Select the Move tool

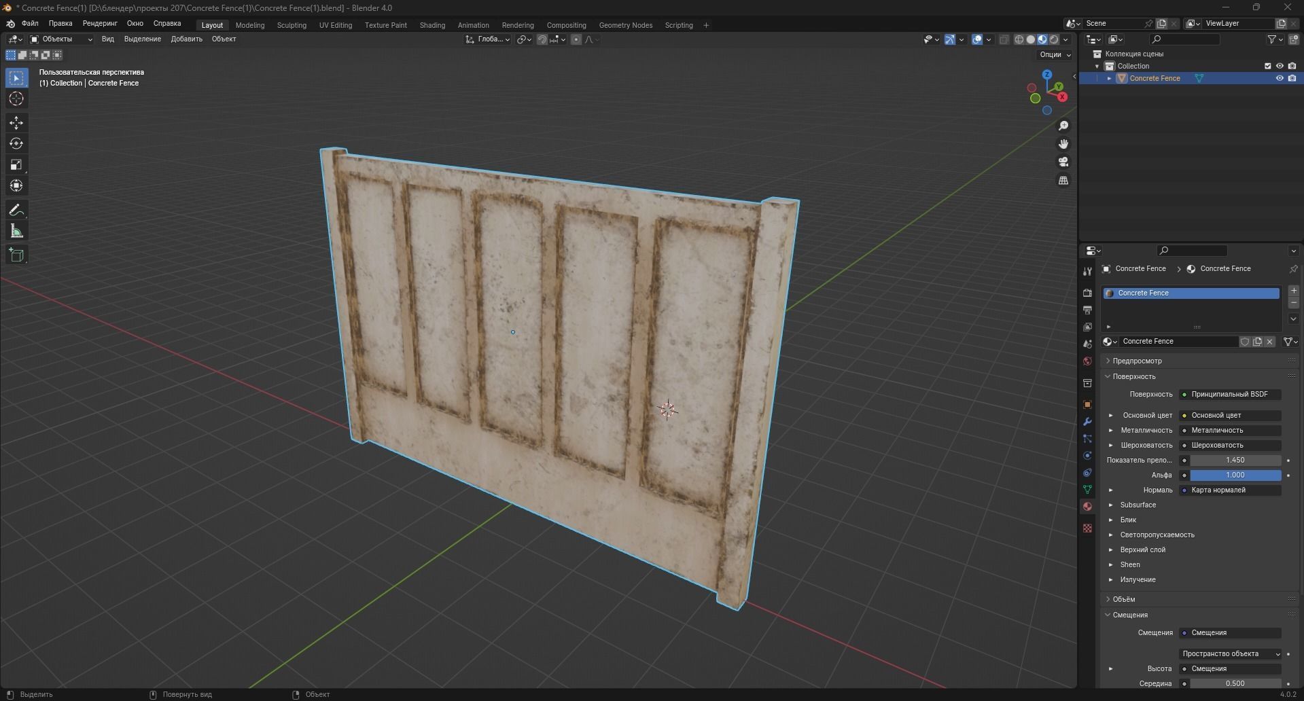(16, 123)
